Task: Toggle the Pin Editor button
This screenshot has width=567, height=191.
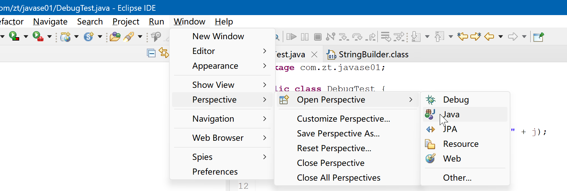Action: pyautogui.click(x=538, y=37)
